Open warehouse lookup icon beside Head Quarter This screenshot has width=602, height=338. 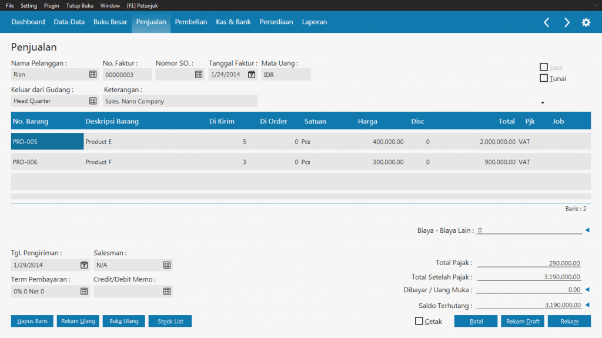point(93,101)
